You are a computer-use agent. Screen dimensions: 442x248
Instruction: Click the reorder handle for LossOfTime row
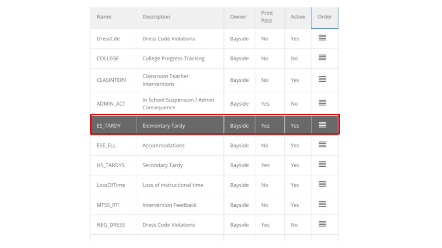(322, 184)
